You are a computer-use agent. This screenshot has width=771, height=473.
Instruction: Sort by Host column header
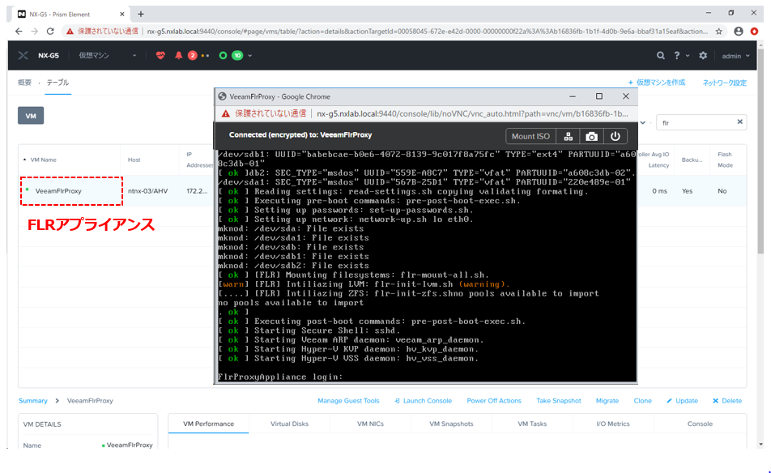[134, 160]
